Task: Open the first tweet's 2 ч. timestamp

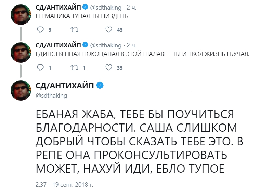Action: 132,8
